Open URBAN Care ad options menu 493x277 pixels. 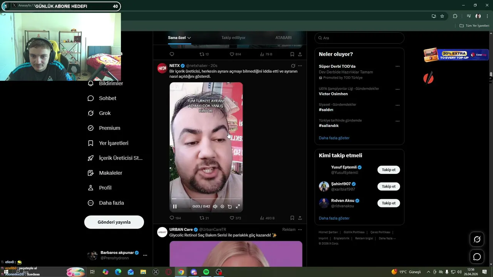coord(300,230)
